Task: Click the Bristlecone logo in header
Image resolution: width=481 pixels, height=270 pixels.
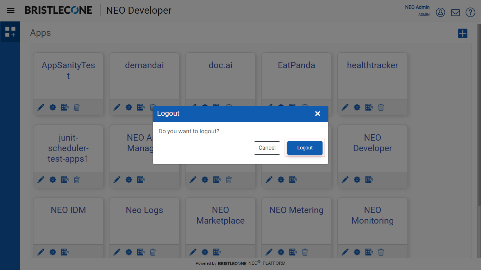Action: tap(58, 10)
